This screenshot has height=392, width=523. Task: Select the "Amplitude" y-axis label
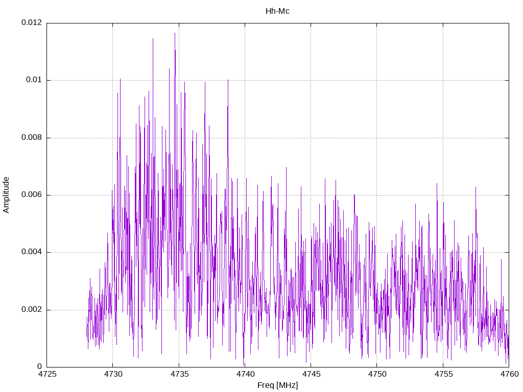[6, 195]
